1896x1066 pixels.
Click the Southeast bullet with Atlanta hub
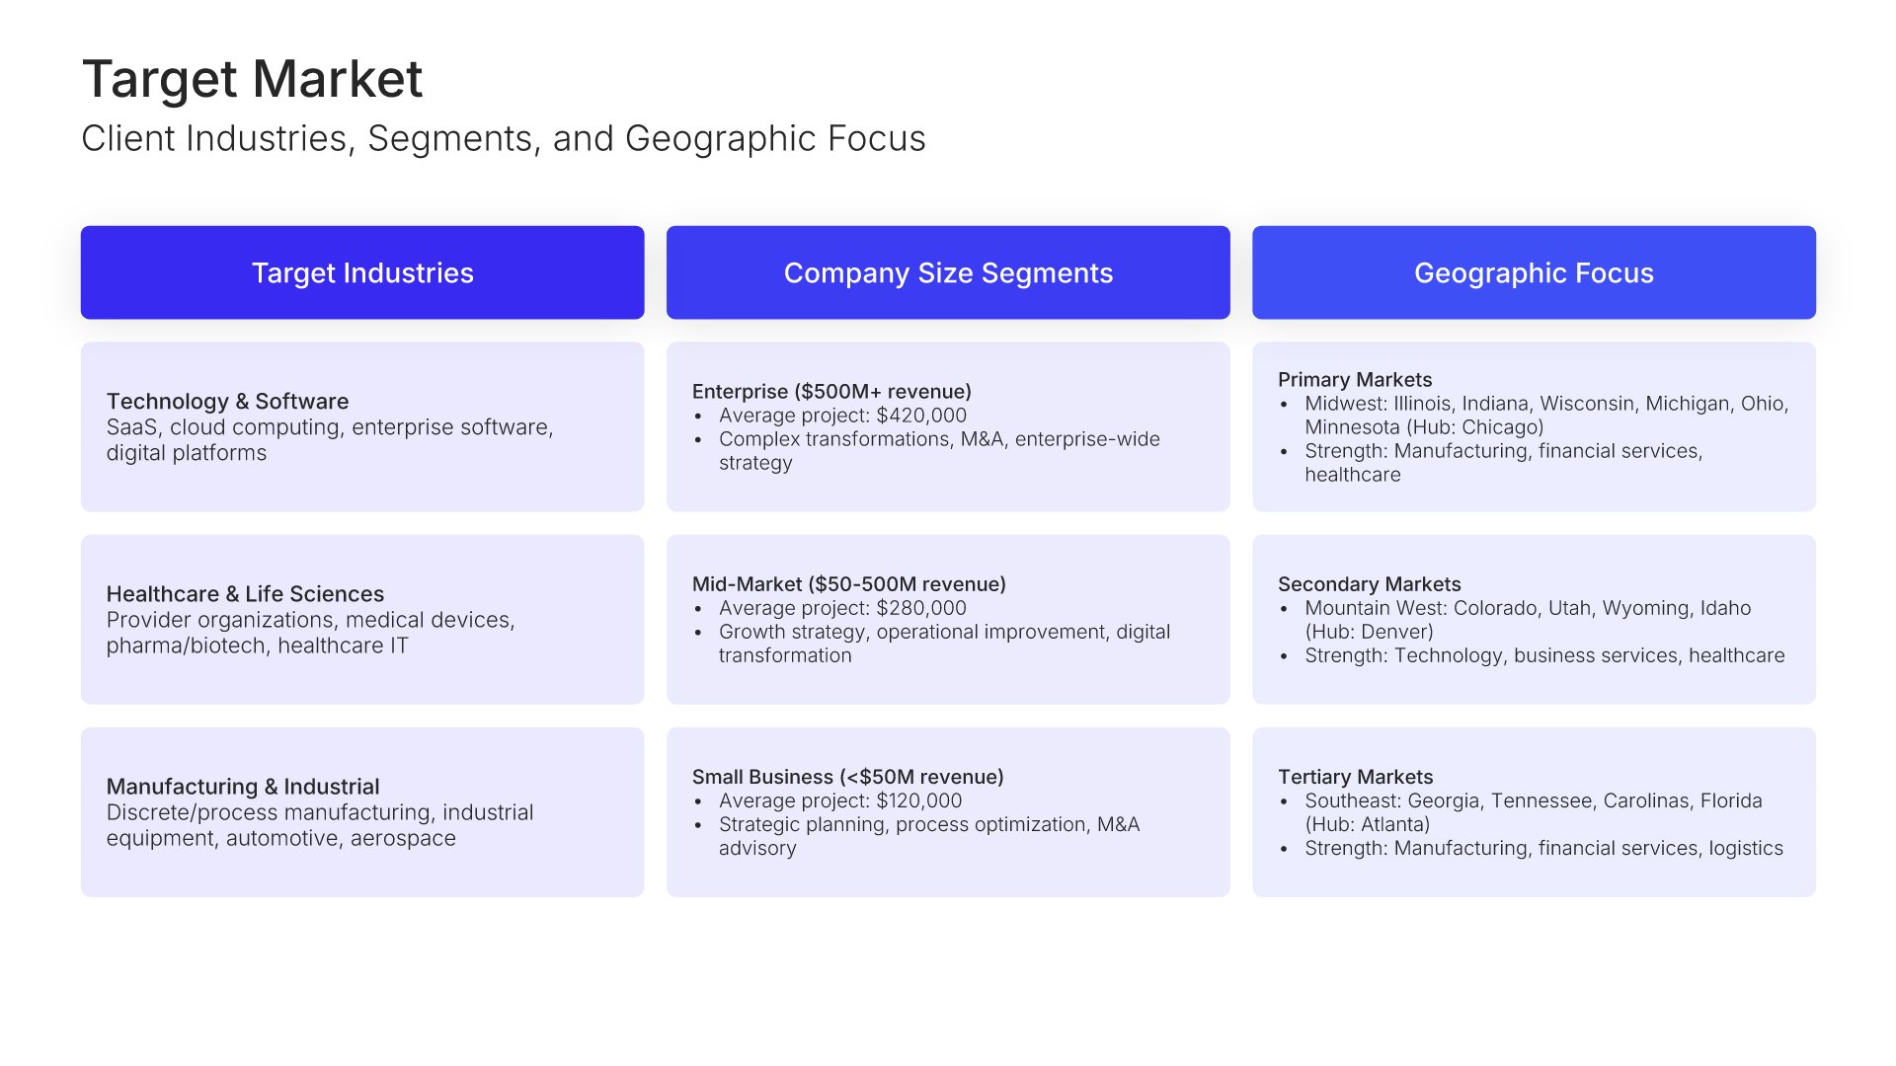click(1533, 812)
